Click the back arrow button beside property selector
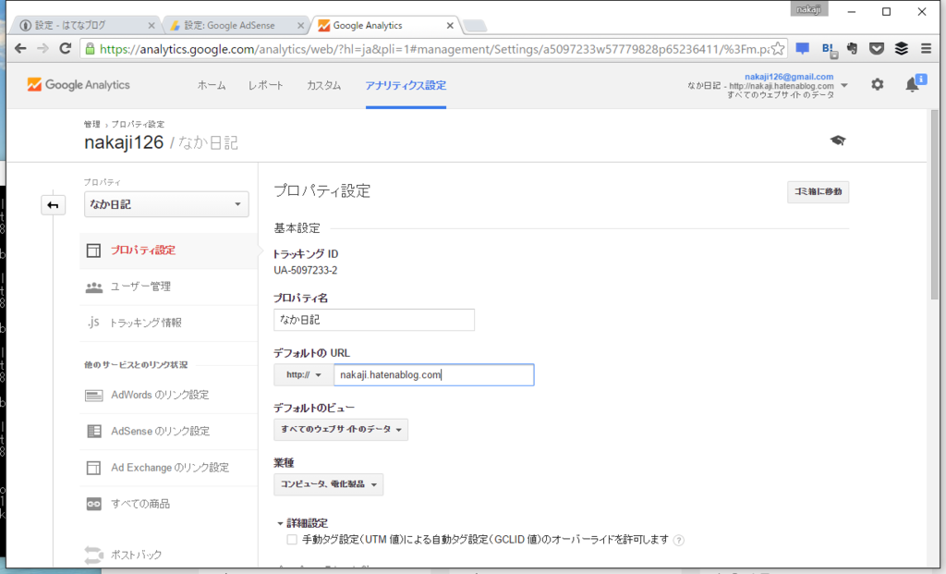The width and height of the screenshot is (946, 574). [x=53, y=205]
